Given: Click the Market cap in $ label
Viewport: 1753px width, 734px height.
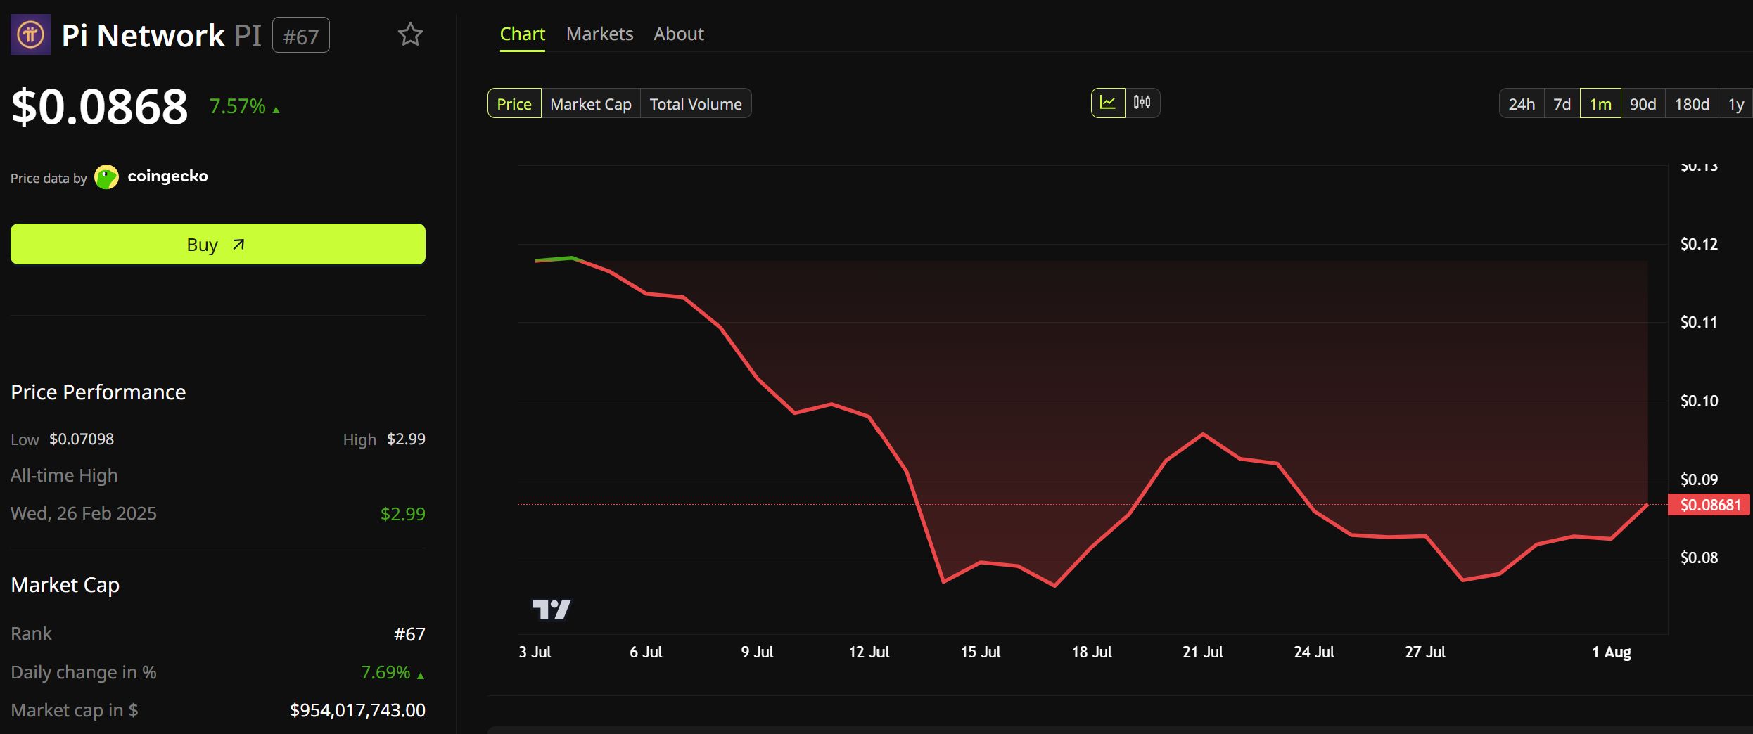Looking at the screenshot, I should click(x=75, y=710).
